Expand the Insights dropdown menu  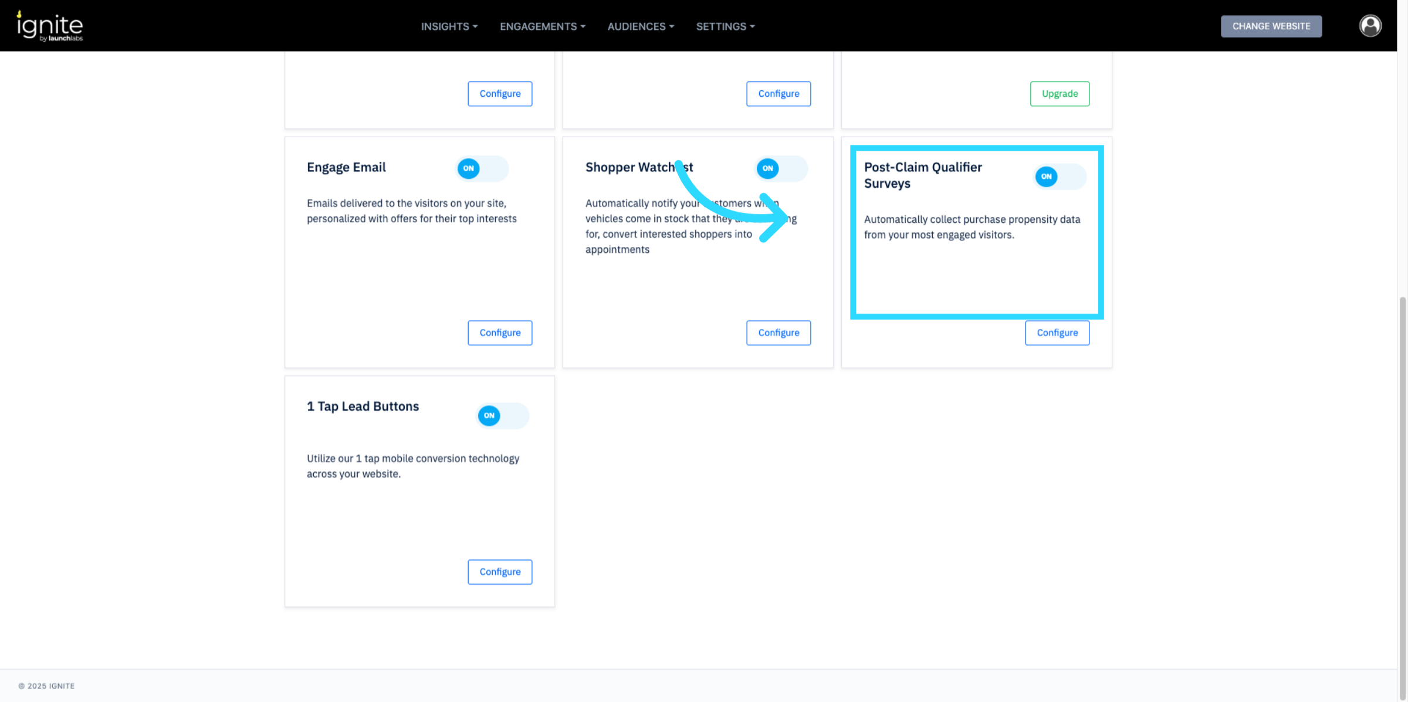point(449,26)
